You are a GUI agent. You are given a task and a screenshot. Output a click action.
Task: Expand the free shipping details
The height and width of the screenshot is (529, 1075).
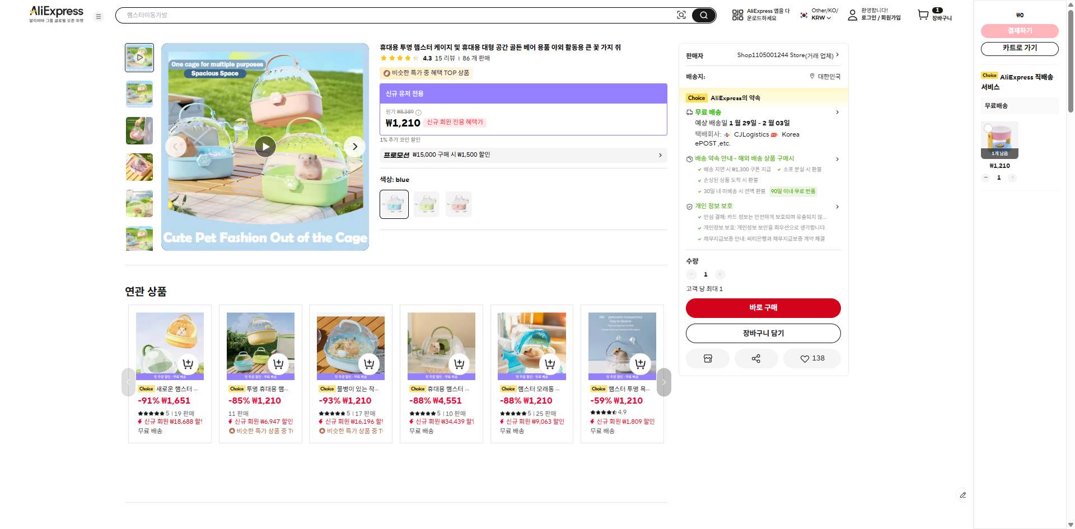[x=837, y=113]
